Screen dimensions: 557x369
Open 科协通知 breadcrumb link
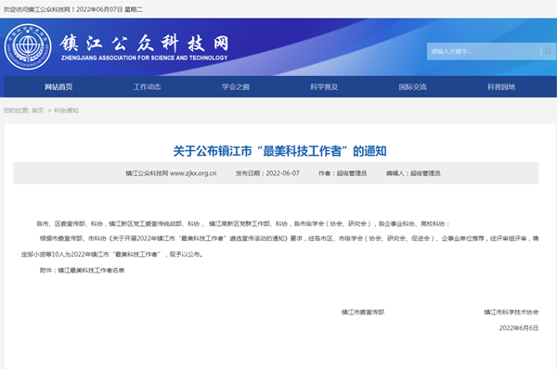click(66, 110)
